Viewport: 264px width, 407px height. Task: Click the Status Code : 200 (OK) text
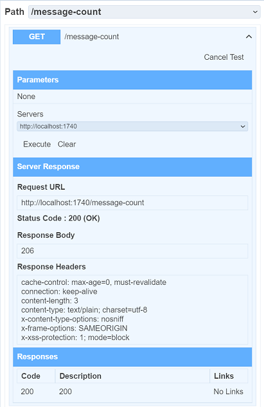point(58,219)
